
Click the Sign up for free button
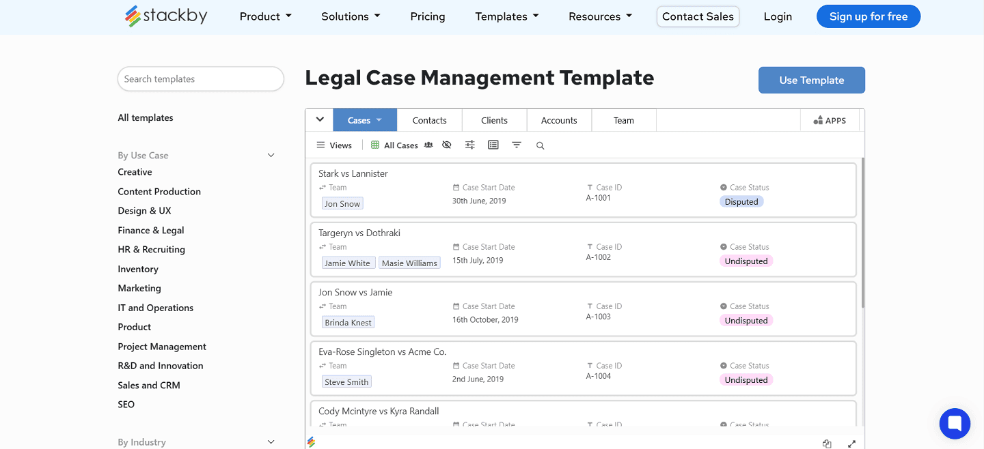(868, 16)
